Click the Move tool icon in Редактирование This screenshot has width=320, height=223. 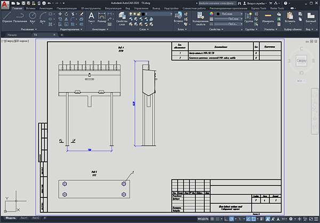(60, 14)
